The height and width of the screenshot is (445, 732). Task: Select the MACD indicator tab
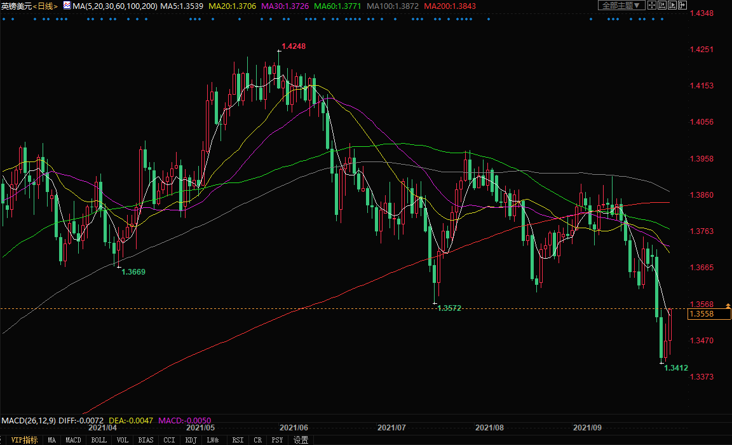point(74,440)
